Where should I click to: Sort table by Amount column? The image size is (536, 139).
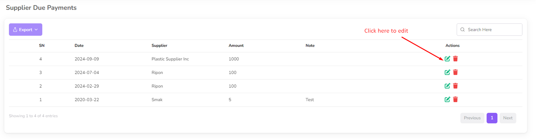[236, 46]
